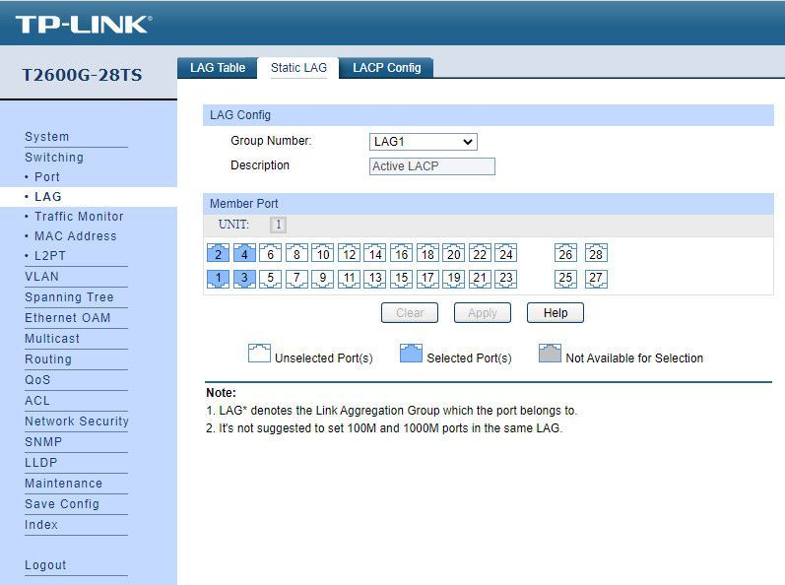
Task: Deselect member port 3
Action: (x=244, y=279)
